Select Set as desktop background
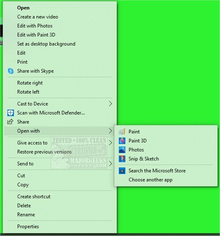220x236 pixels. (46, 44)
